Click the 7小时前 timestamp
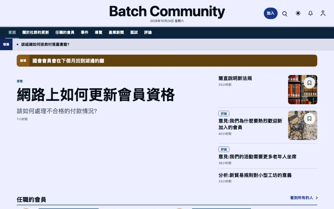334x209 pixels. 22,119
